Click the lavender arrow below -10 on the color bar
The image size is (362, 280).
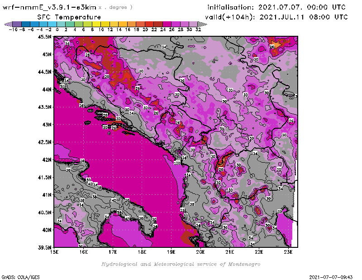8,24
